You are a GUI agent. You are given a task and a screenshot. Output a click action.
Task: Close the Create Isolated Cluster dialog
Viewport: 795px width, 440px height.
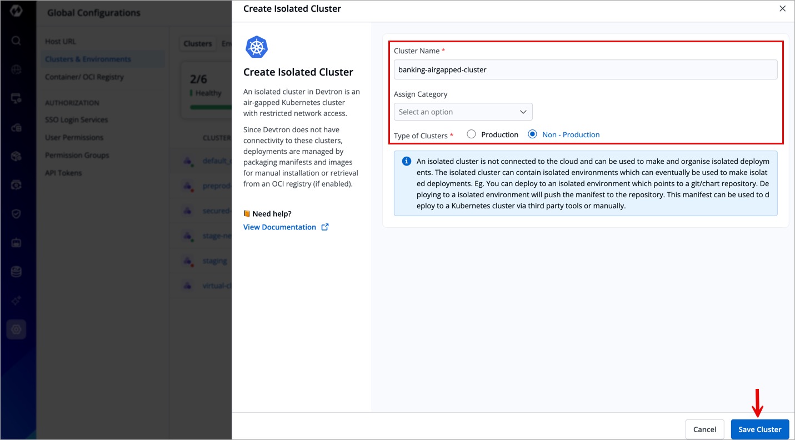(782, 9)
